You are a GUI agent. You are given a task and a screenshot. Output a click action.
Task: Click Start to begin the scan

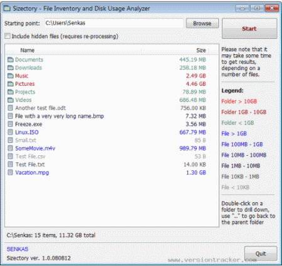point(249,29)
